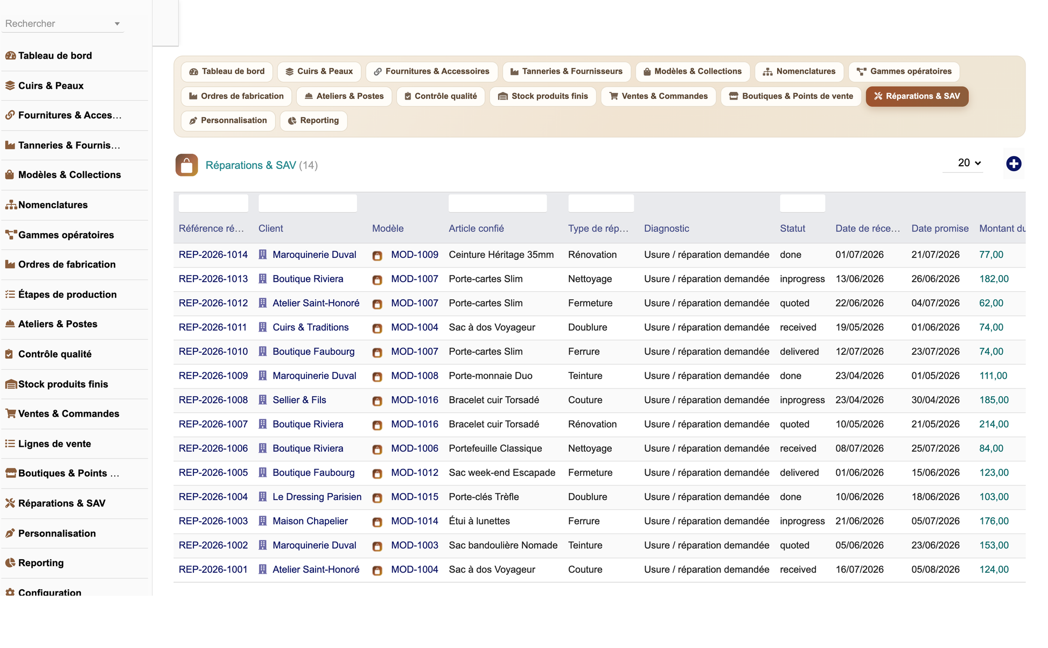This screenshot has height=648, width=1048.
Task: Switch to the Personnalisation tab
Action: (228, 121)
